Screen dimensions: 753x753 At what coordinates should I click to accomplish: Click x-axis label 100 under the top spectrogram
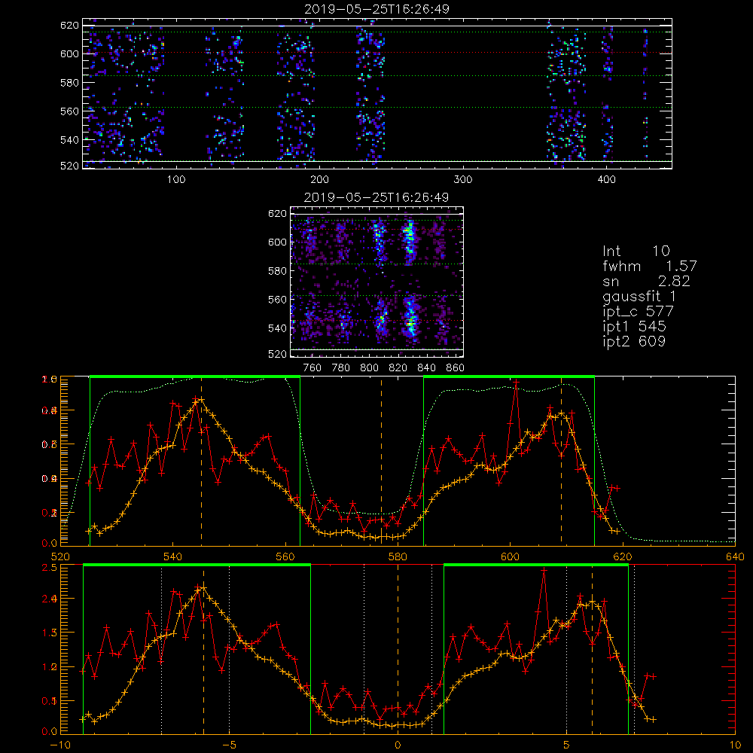pos(176,180)
